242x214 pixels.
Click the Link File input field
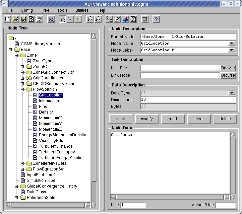[x=180, y=68]
